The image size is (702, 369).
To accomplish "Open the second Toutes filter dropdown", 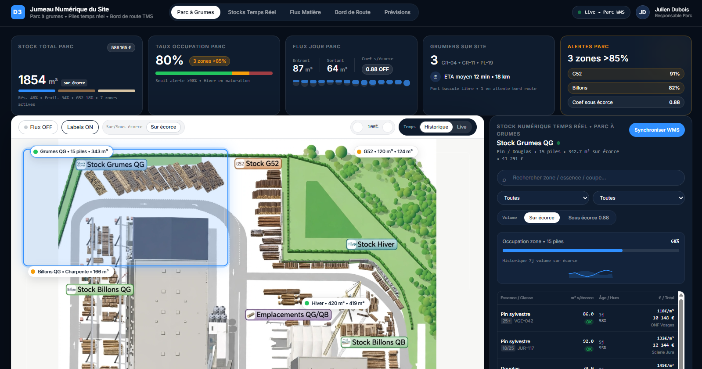I will click(x=638, y=198).
